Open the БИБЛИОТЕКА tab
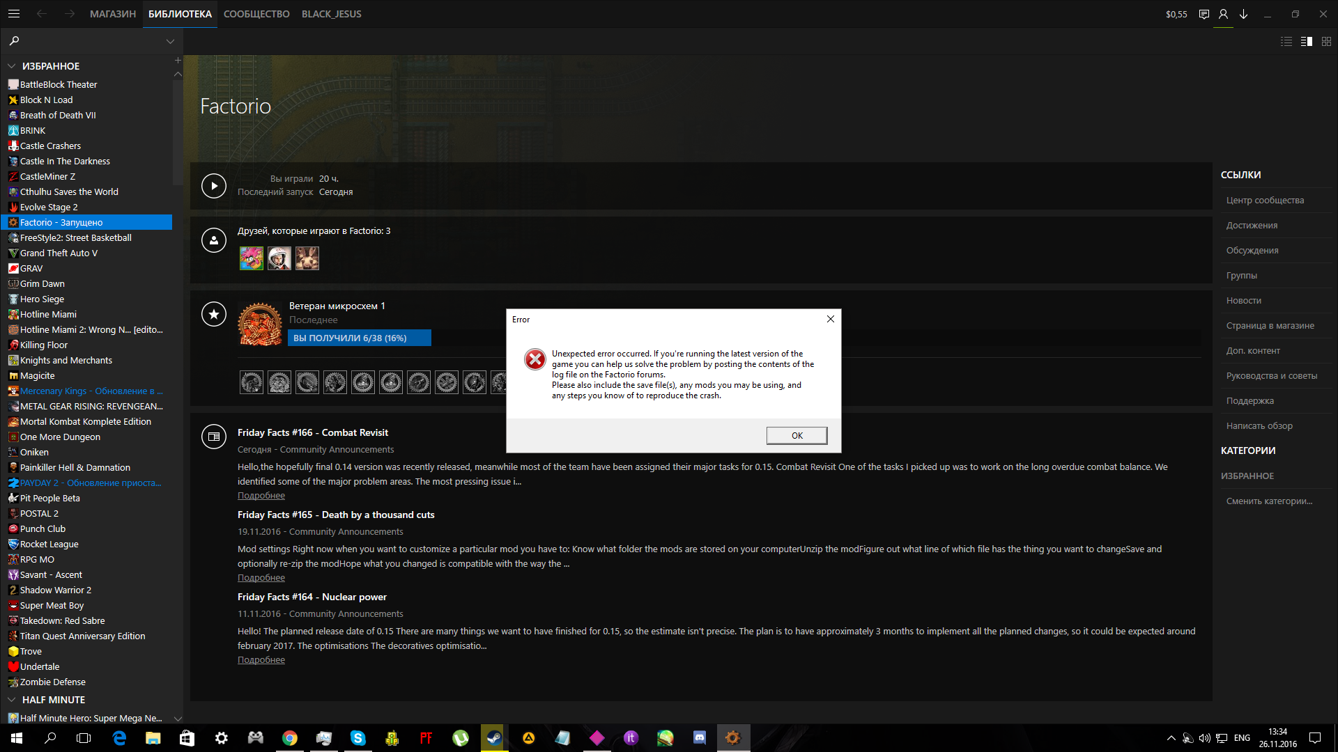1338x752 pixels. click(x=180, y=14)
